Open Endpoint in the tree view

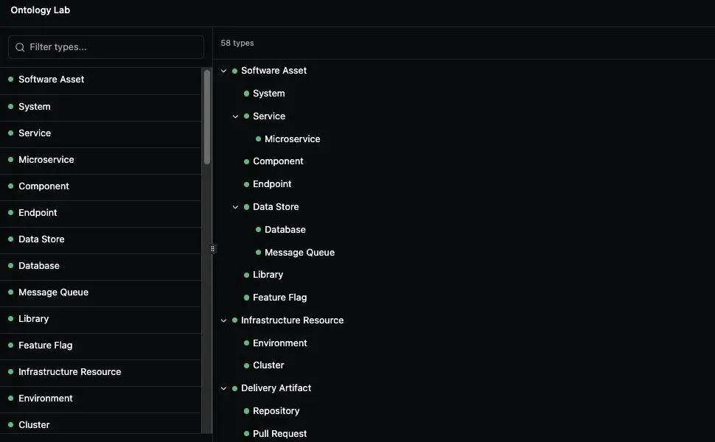tap(272, 184)
